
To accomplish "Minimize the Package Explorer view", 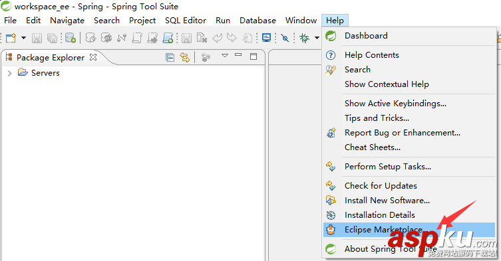I will pos(238,55).
